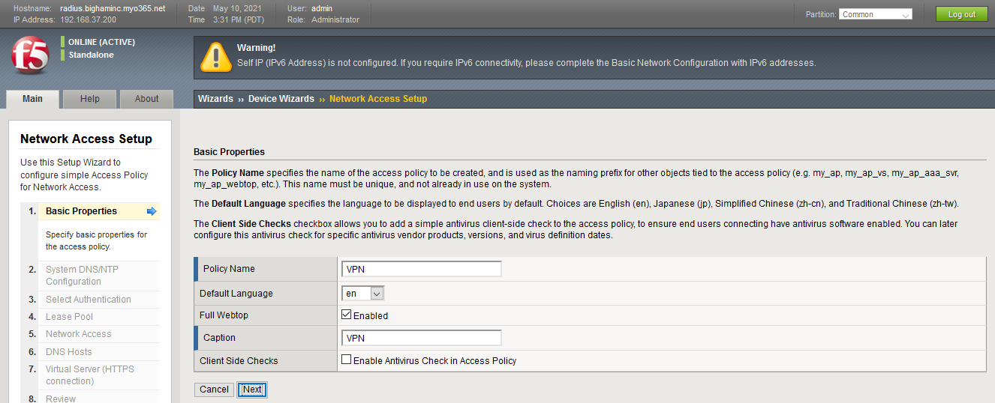Switch to the Help tab
The height and width of the screenshot is (403, 995).
click(x=89, y=99)
